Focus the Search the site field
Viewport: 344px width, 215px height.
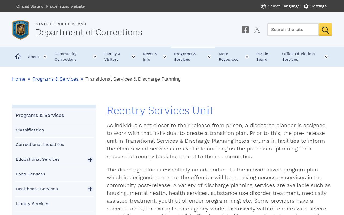(x=293, y=30)
